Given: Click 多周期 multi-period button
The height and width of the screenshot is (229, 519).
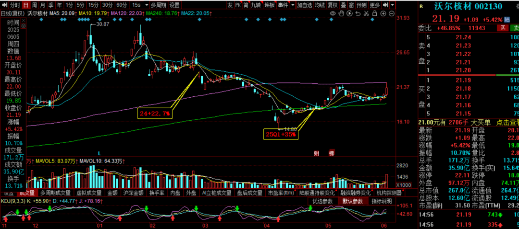Looking at the screenshot, I should tap(159, 5).
